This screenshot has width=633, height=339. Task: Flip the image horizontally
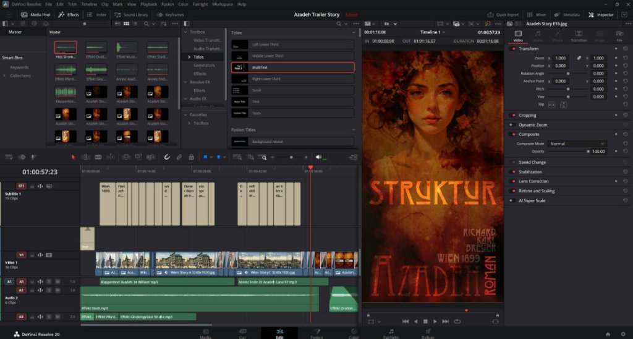[552, 105]
